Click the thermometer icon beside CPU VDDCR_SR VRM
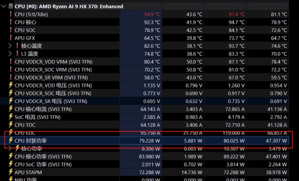The height and width of the screenshot is (181, 299). (x=11, y=78)
